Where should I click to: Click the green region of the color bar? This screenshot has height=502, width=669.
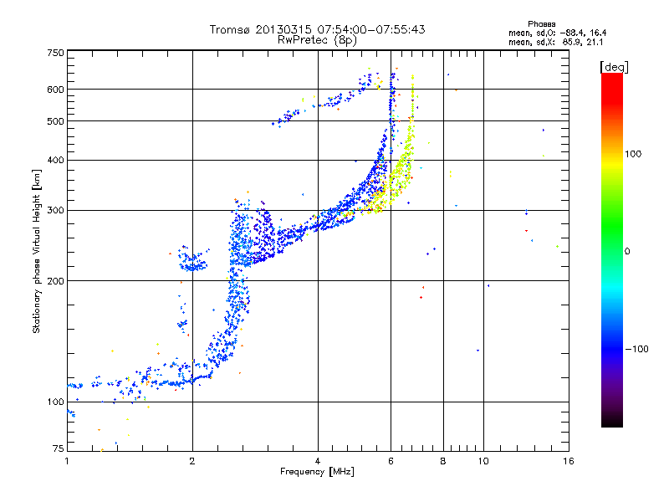(612, 226)
